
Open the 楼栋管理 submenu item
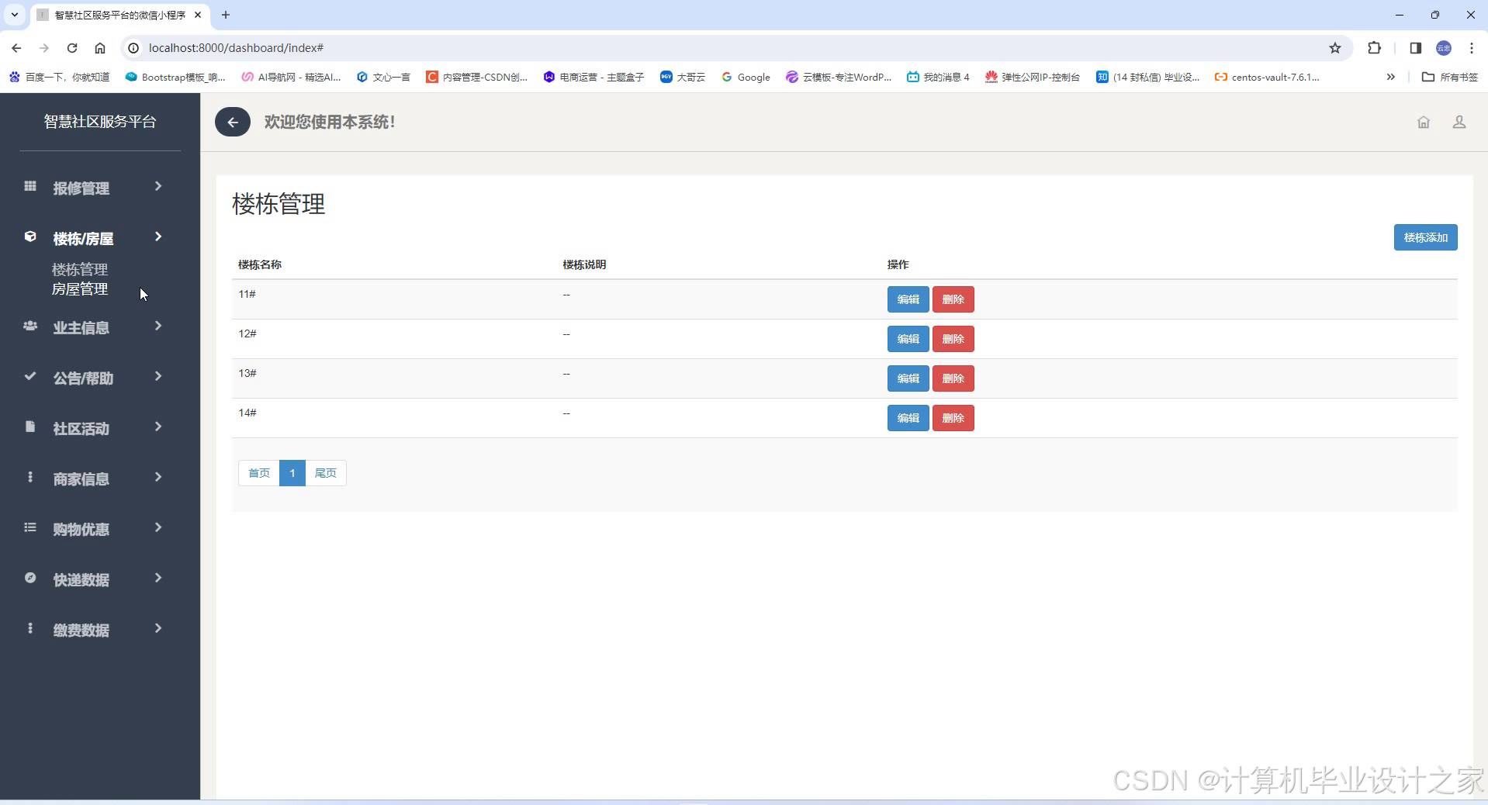(x=80, y=269)
